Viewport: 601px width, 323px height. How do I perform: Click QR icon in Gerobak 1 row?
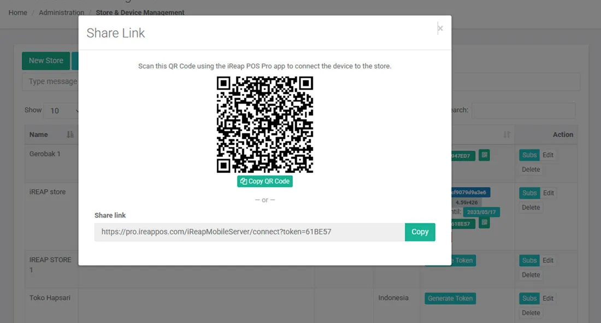[484, 155]
